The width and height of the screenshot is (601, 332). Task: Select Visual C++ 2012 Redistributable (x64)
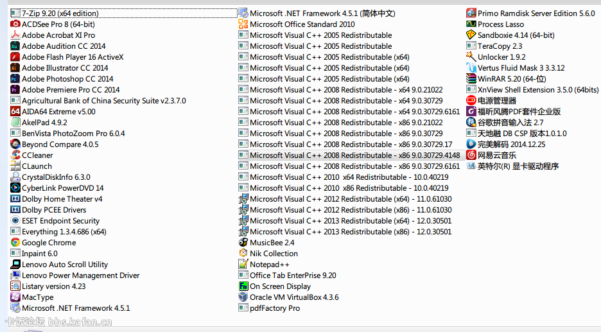tap(345, 199)
